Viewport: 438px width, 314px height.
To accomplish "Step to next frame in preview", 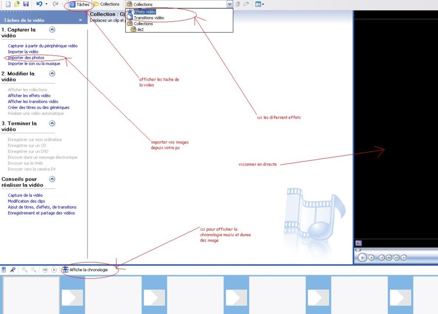I will tap(396, 258).
